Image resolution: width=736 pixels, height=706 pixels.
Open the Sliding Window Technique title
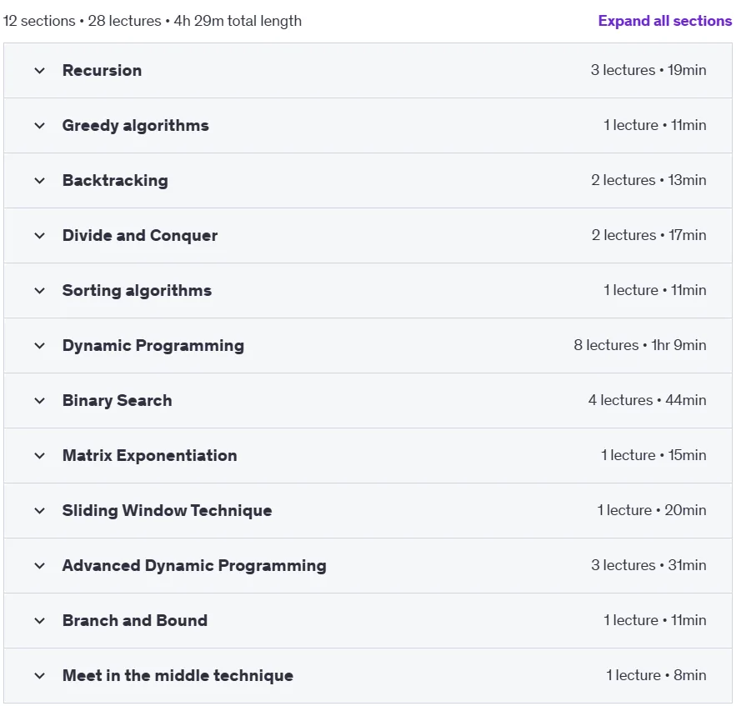[167, 511]
